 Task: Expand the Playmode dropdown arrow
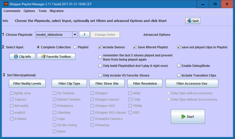click(x=75, y=35)
